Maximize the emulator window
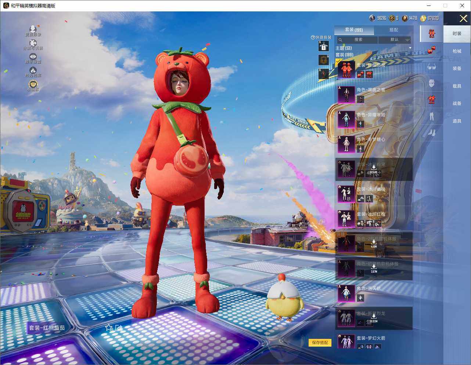 [445, 6]
